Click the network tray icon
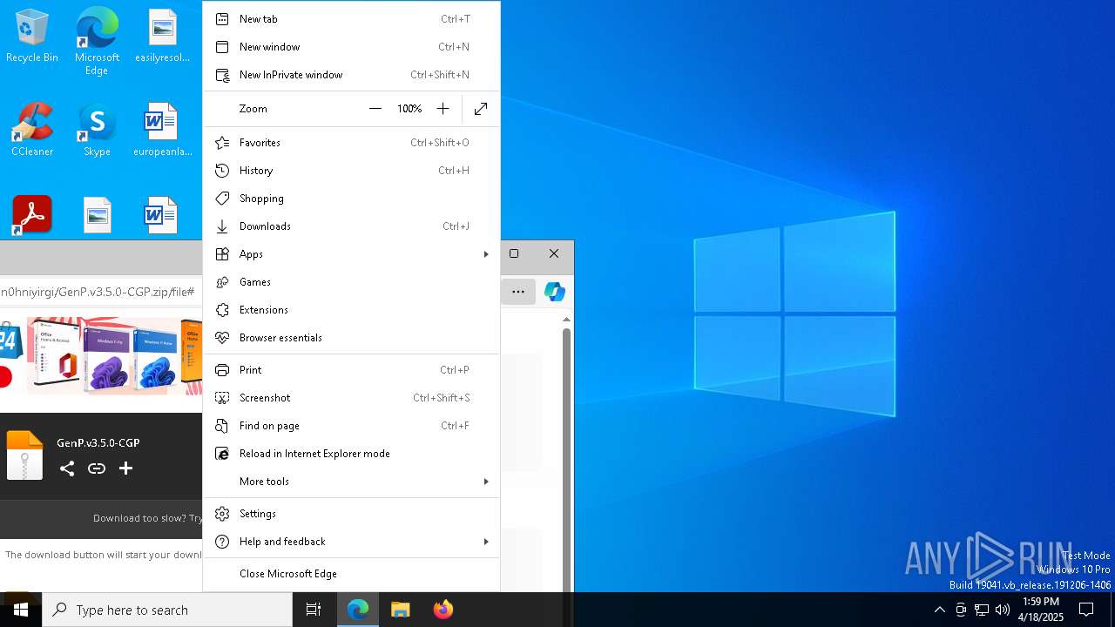The width and height of the screenshot is (1115, 627). (982, 610)
